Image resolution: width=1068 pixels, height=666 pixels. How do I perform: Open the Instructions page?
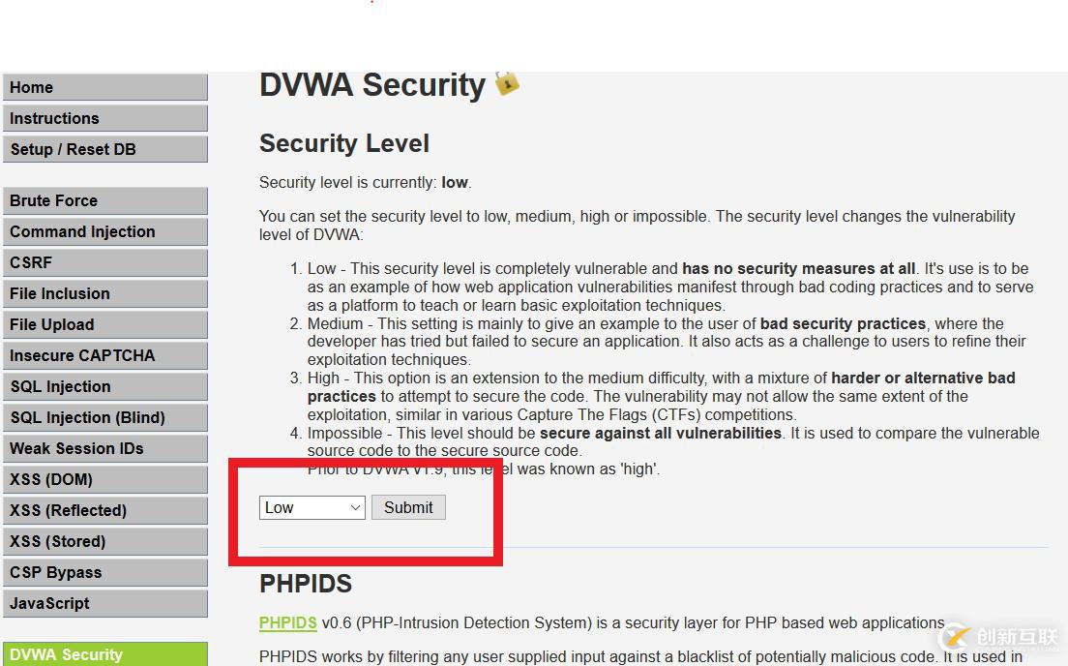pos(104,118)
